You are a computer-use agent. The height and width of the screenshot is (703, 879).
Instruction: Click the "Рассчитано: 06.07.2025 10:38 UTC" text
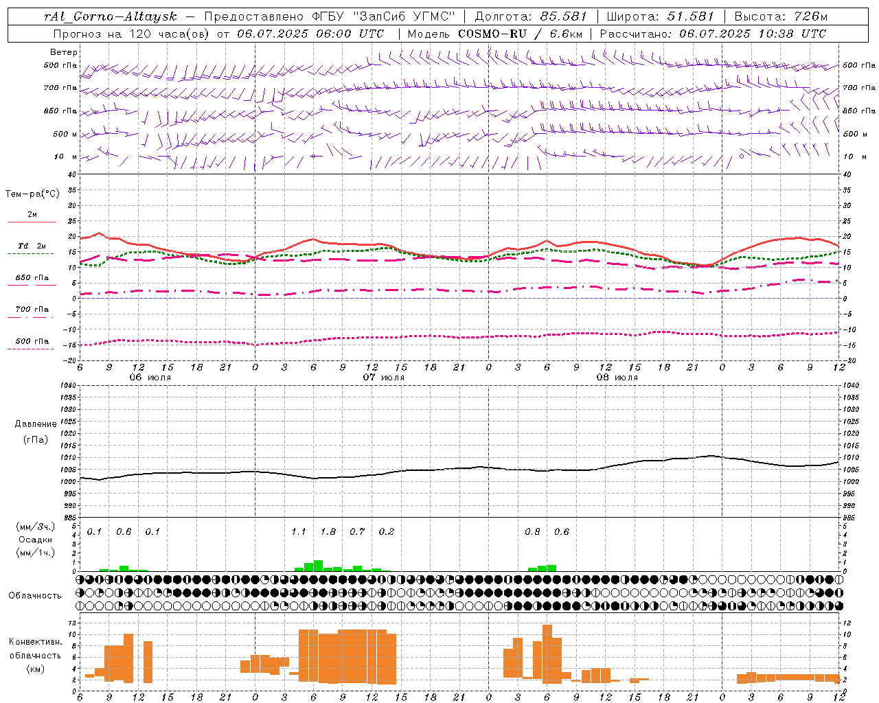(x=713, y=33)
